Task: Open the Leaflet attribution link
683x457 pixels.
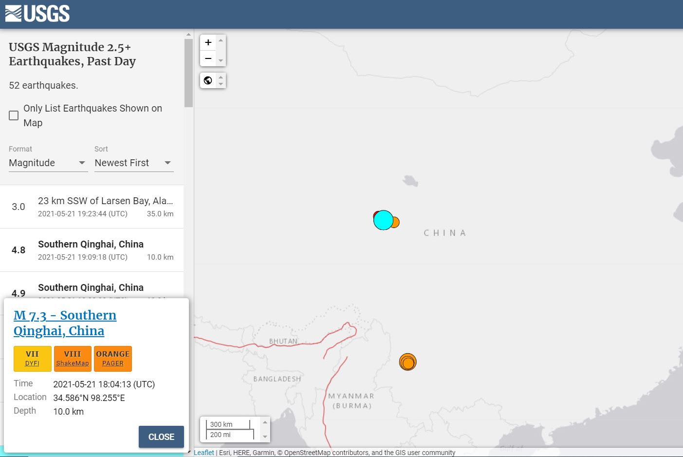Action: pos(203,453)
